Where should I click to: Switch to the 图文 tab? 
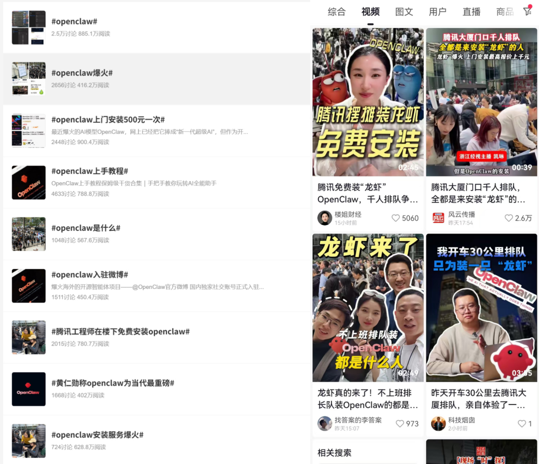404,12
